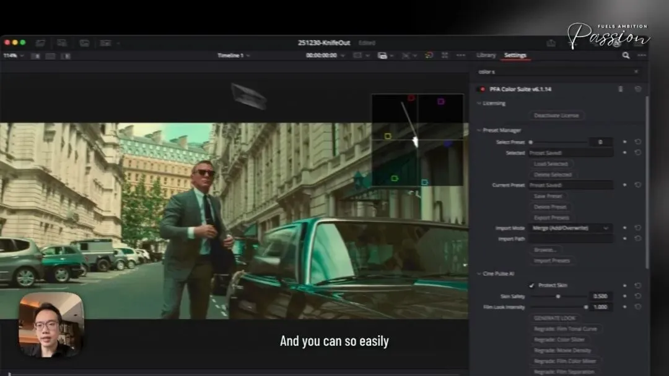Collapse the Cine Pulse AI section
The width and height of the screenshot is (669, 376).
click(479, 274)
